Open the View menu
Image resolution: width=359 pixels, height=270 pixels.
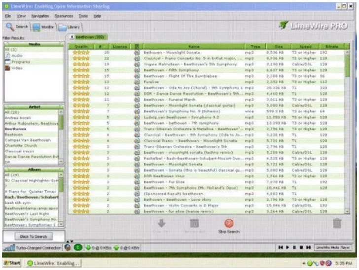(x=21, y=16)
